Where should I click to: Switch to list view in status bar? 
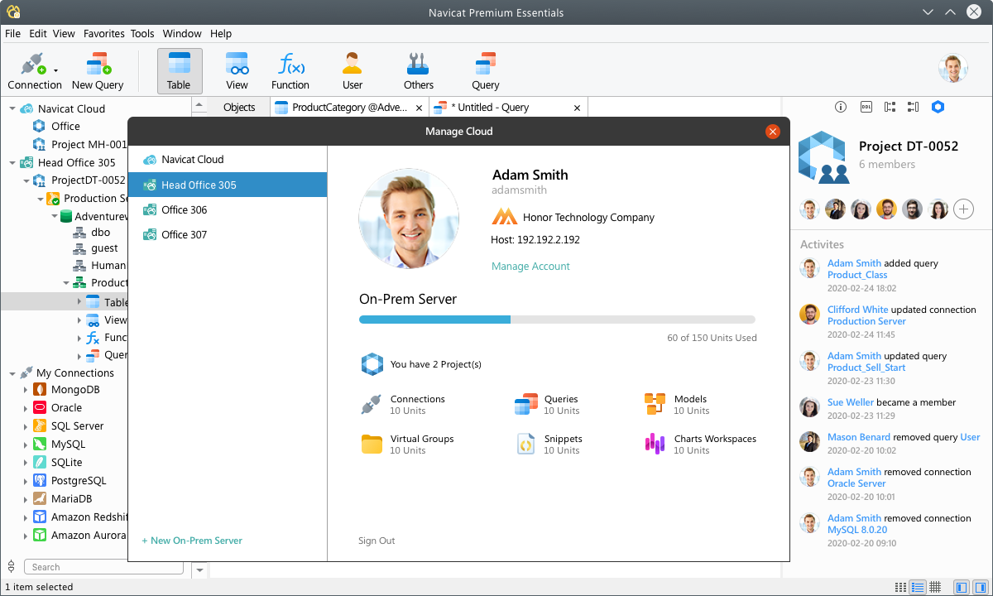click(918, 587)
